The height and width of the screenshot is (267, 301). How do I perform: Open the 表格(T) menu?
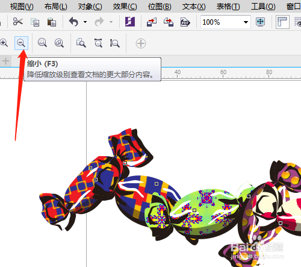point(228,7)
